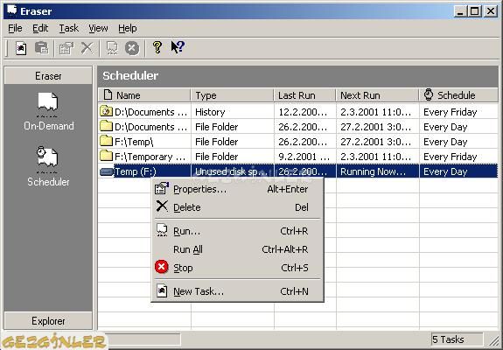
Task: Click the Temp (F:) drive icon
Action: (107, 172)
